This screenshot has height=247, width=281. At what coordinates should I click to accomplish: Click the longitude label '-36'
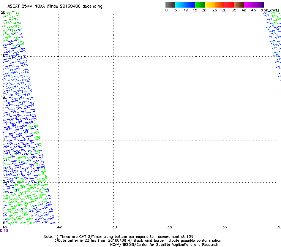tap(168, 227)
